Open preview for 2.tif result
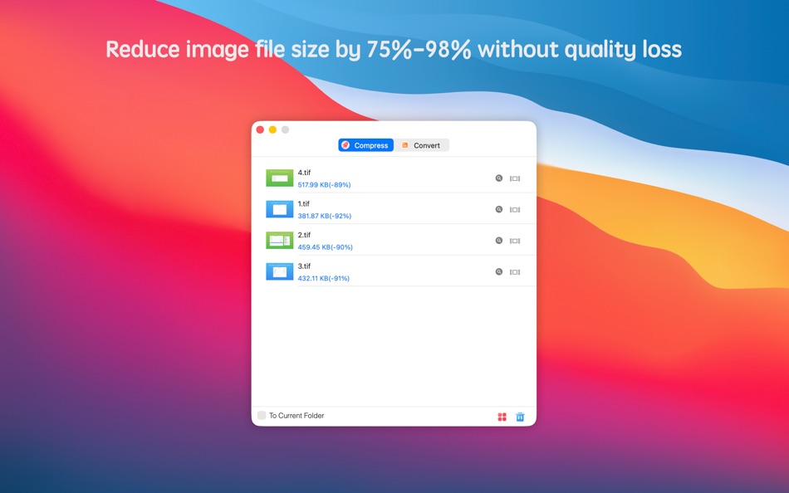 tap(499, 240)
